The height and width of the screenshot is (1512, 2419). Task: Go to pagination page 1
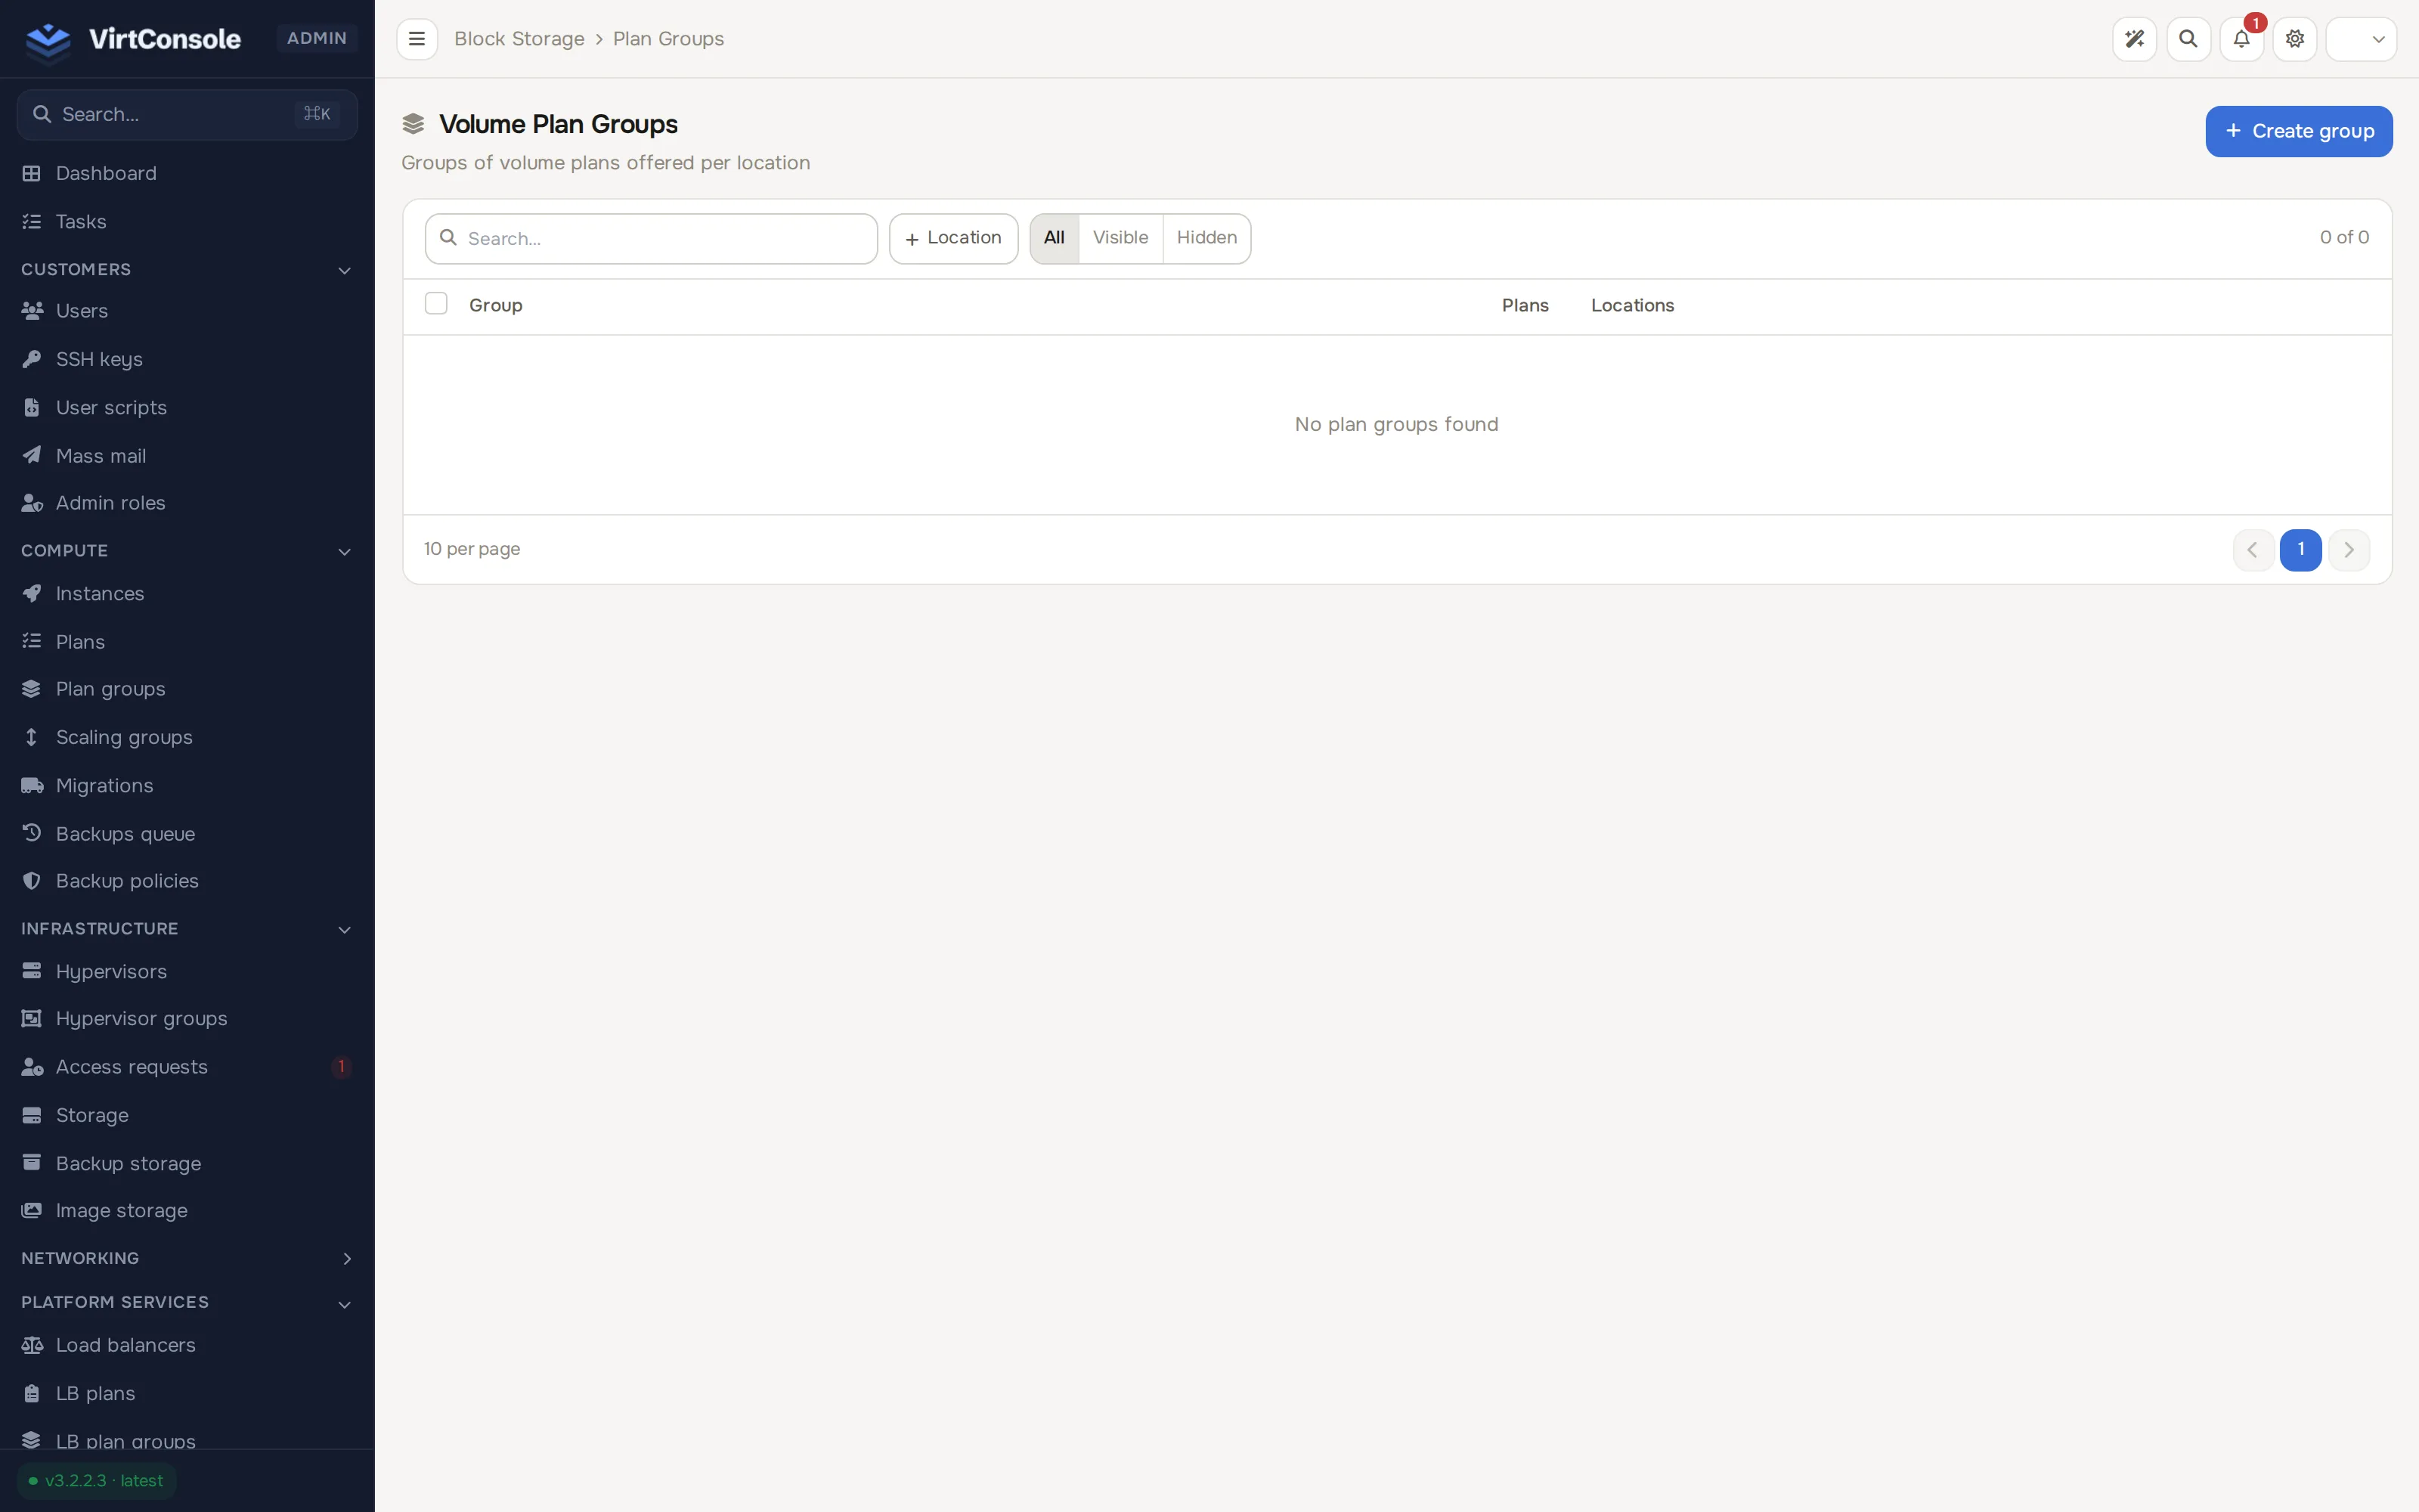tap(2300, 550)
